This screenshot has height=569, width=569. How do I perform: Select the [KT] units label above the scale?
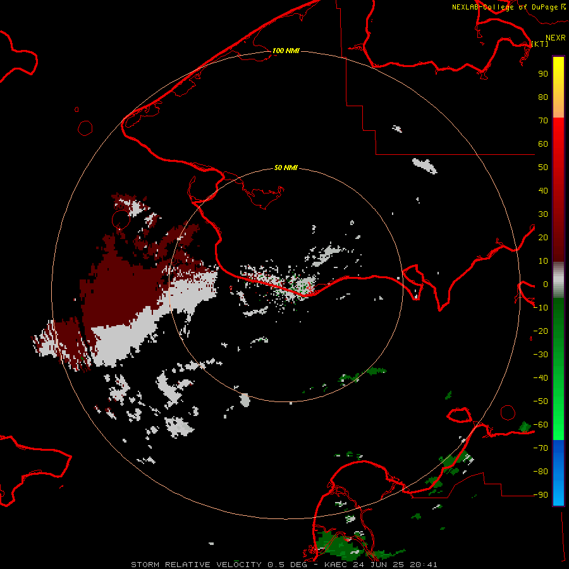[x=540, y=44]
